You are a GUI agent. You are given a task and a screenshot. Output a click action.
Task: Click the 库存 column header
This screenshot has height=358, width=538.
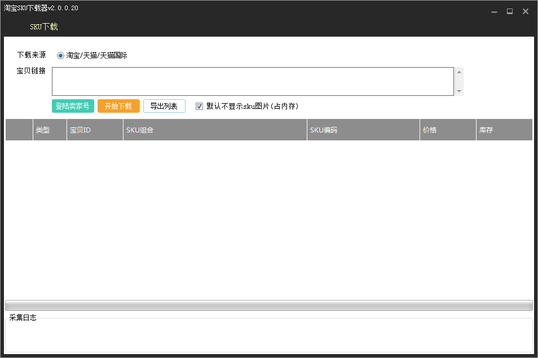coord(504,130)
